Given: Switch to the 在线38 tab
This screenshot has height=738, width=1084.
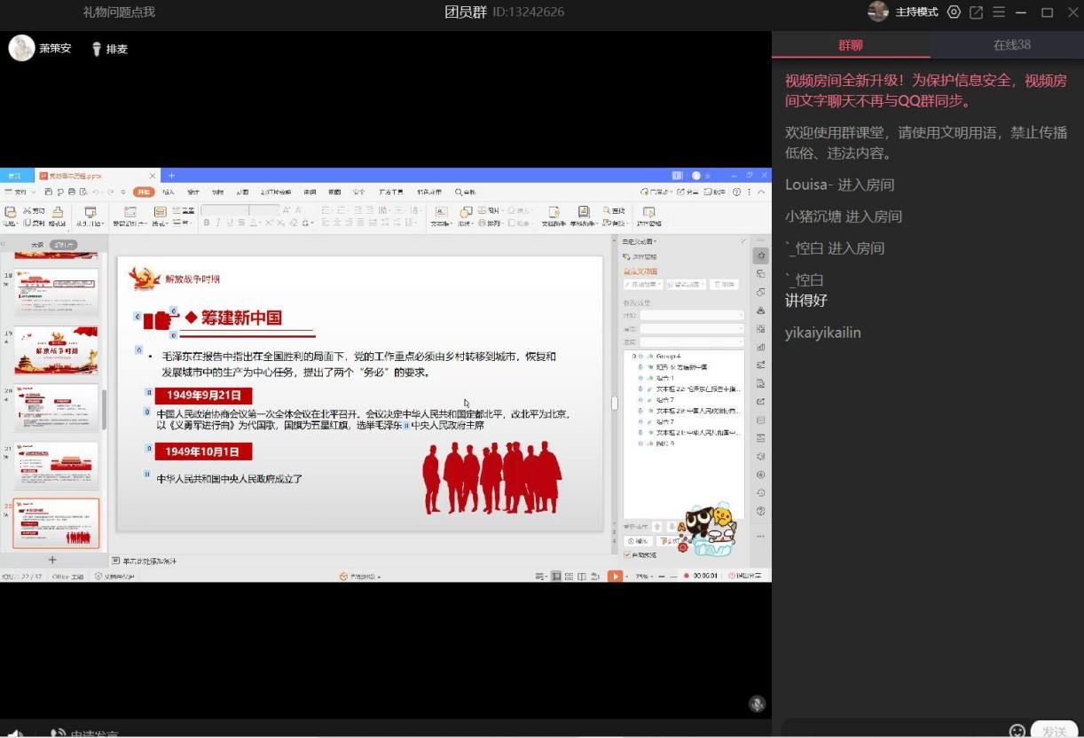Looking at the screenshot, I should (x=1011, y=45).
